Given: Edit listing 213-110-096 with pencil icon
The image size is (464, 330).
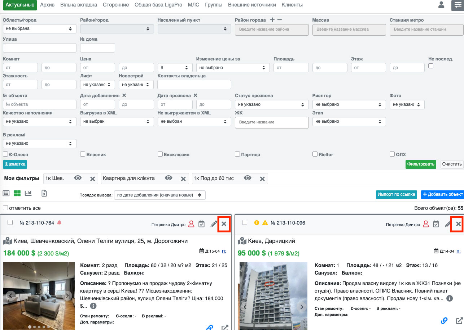Looking at the screenshot, I should (448, 224).
